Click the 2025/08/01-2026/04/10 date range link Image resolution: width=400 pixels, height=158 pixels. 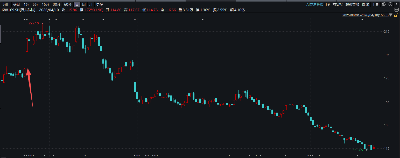tap(365, 15)
